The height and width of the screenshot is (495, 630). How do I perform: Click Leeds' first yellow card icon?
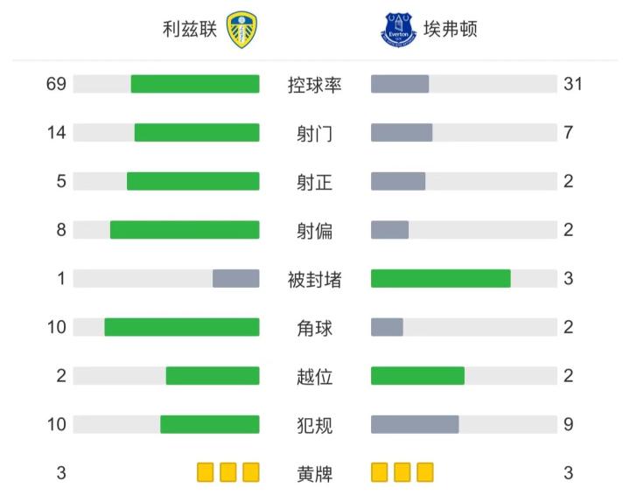pos(206,473)
